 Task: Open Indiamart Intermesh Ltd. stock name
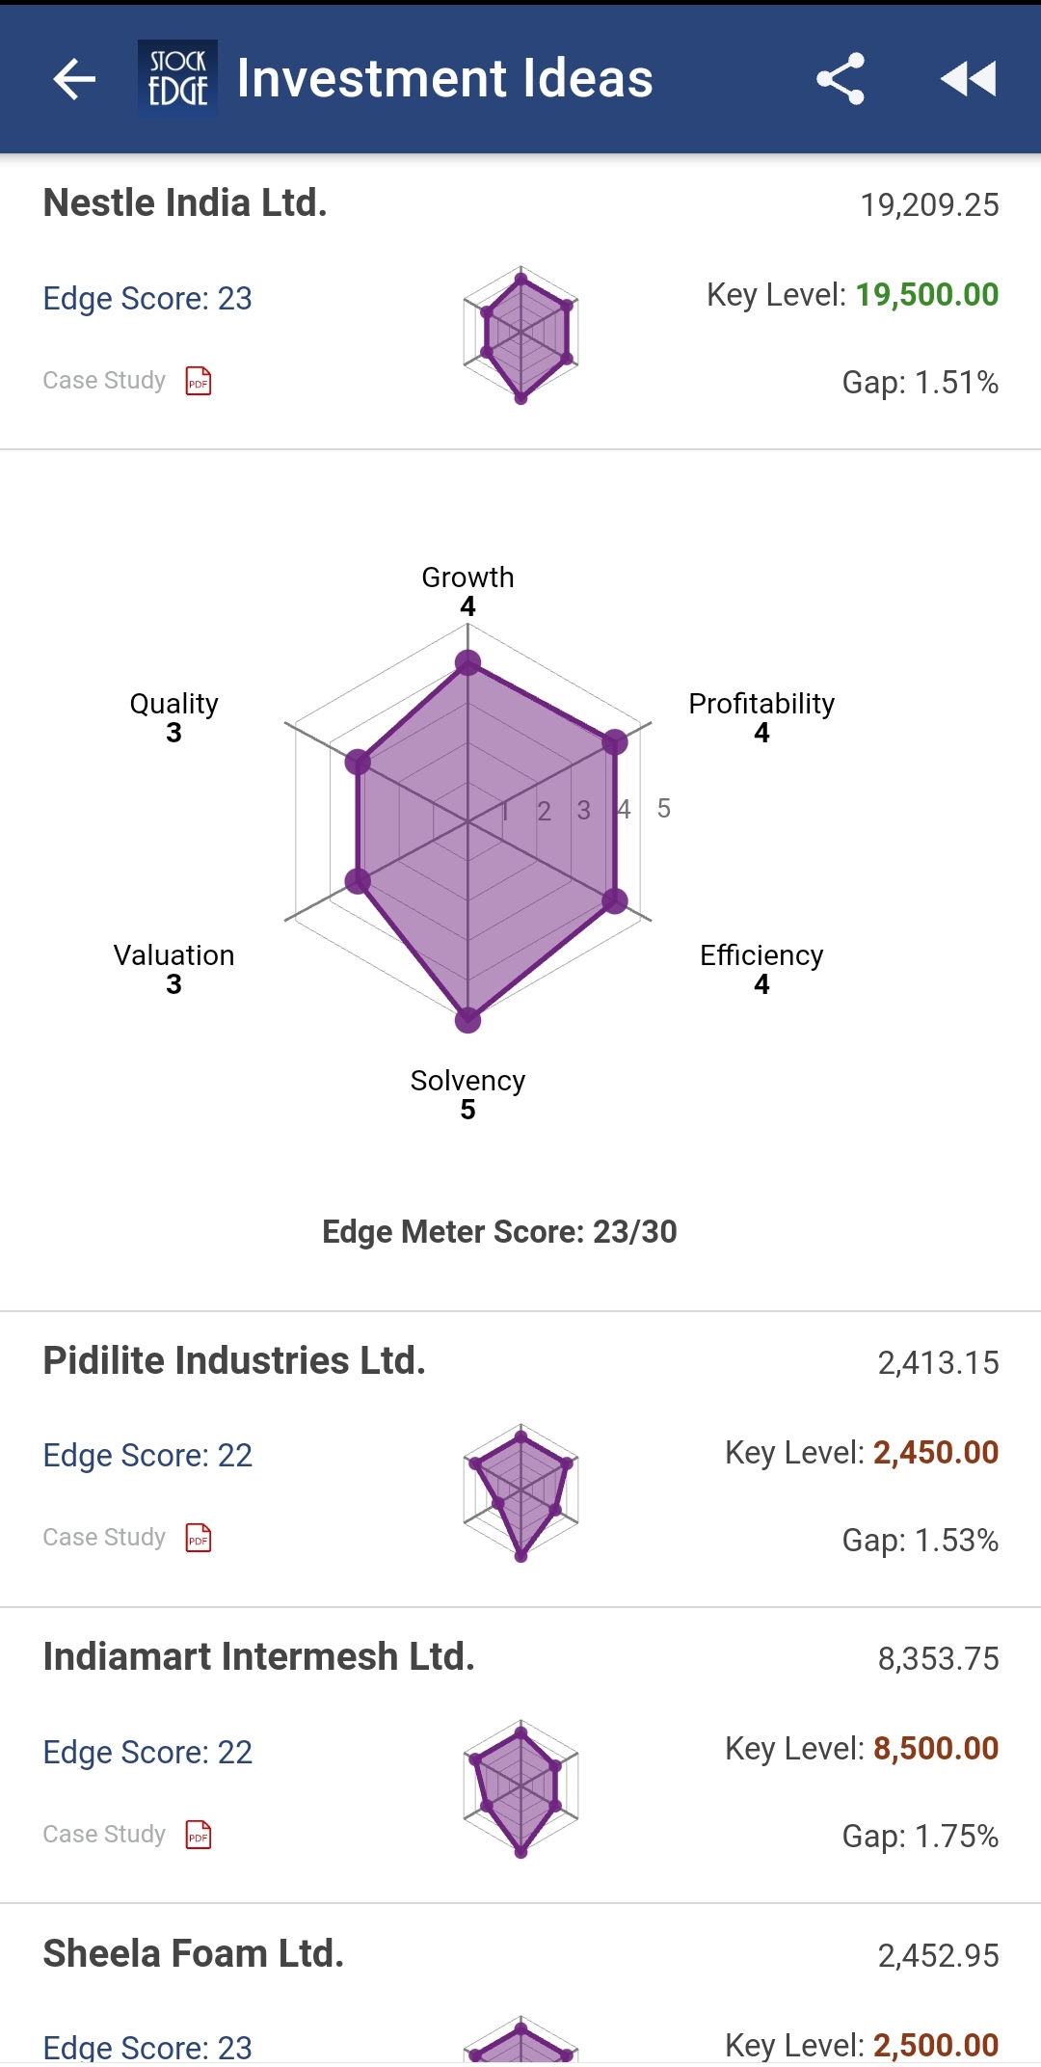coord(258,1657)
